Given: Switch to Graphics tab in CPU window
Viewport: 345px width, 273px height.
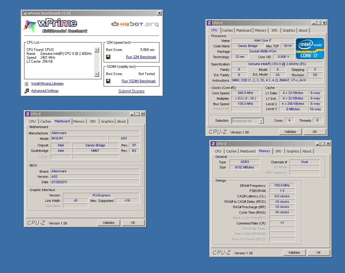Looking at the screenshot, I should tap(289, 30).
